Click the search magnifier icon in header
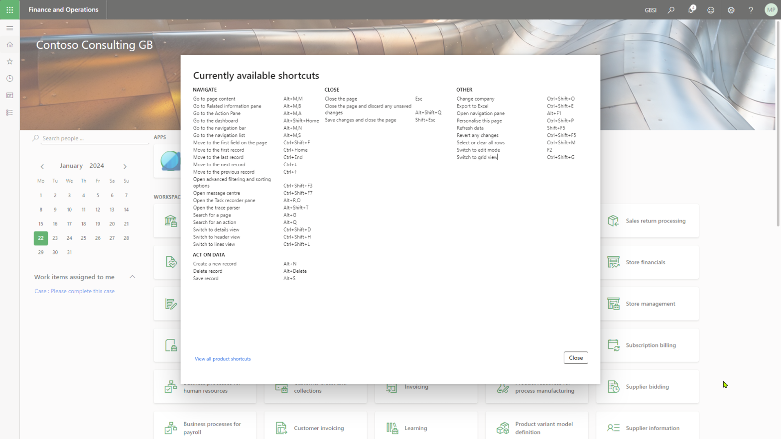Screen dimensions: 781x439 coord(671,10)
